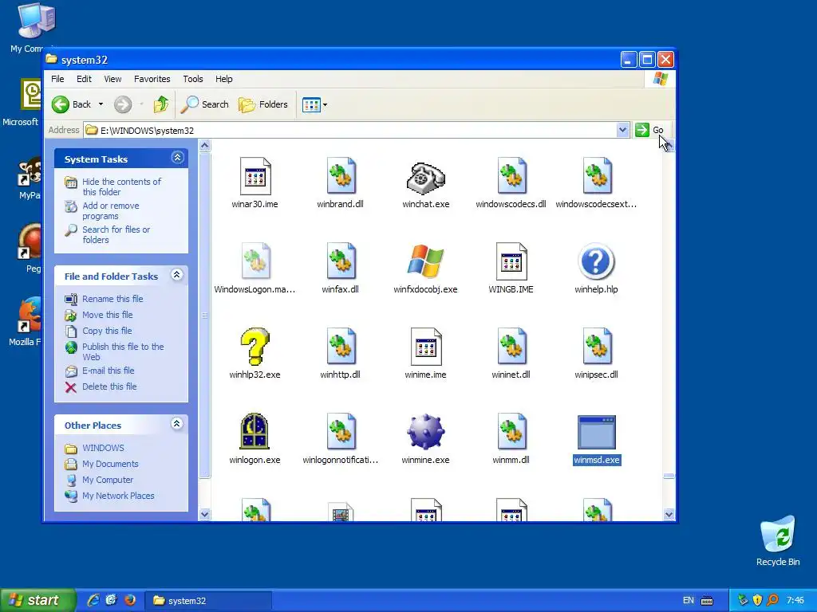817x612 pixels.
Task: Click Hide the contents of this folder
Action: 121,186
